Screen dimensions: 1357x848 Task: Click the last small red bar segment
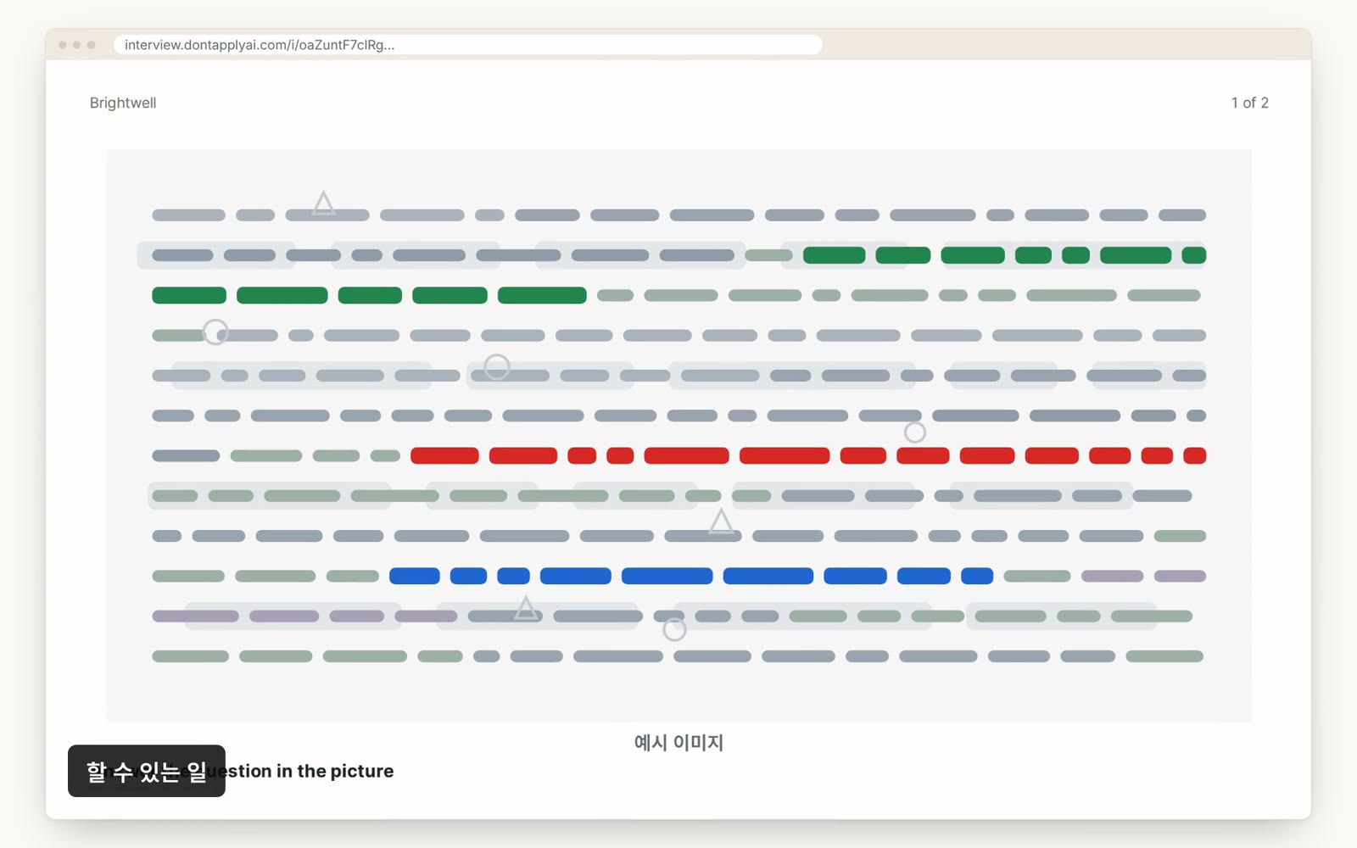point(1194,455)
